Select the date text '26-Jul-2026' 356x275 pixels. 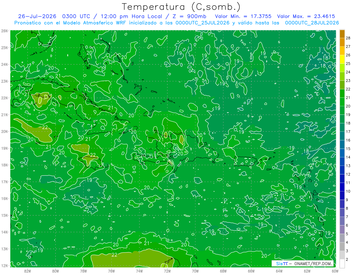[x=37, y=16]
